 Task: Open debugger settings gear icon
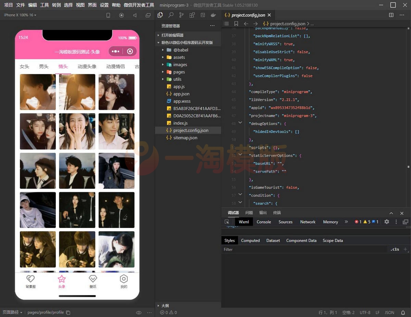click(x=387, y=222)
